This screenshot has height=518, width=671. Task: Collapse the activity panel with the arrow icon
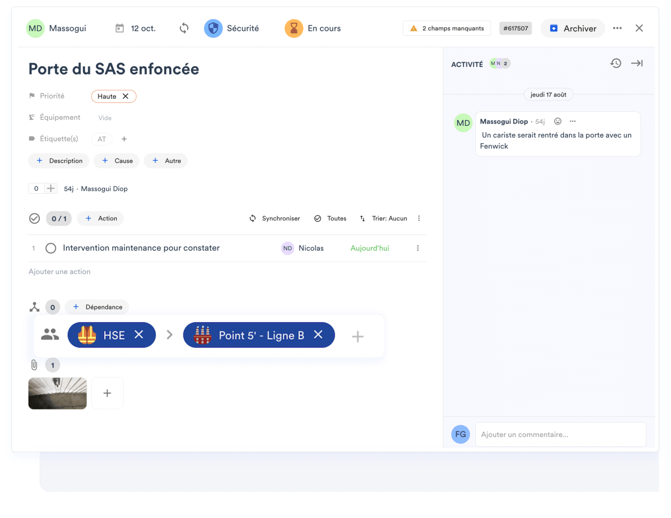[x=637, y=63]
